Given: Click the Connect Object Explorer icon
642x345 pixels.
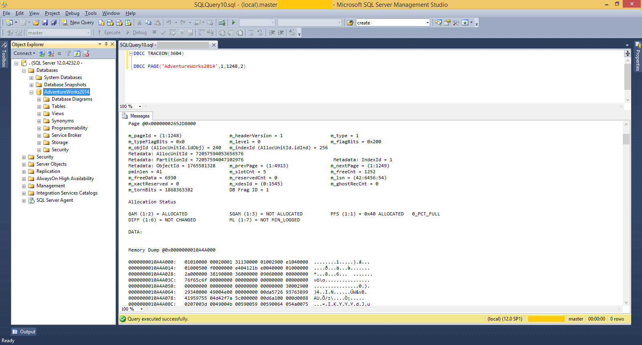Looking at the screenshot, I should 42,53.
